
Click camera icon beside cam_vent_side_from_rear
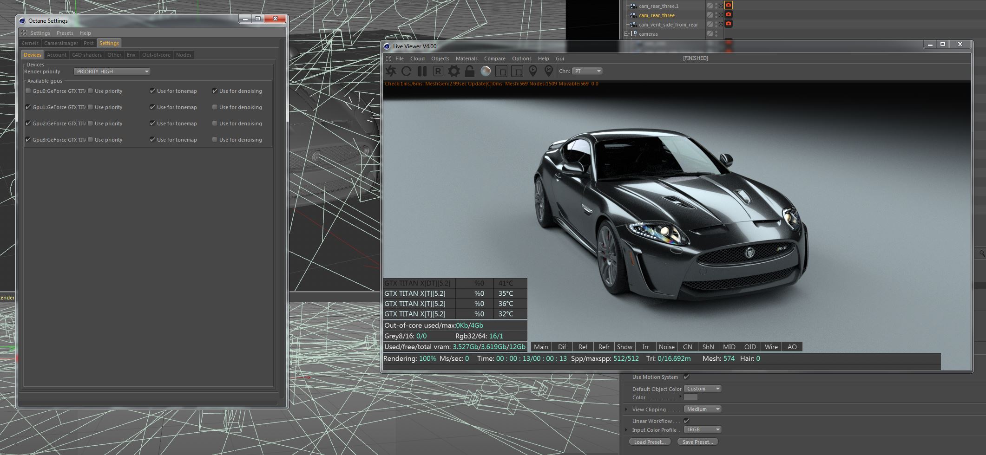[x=633, y=25]
